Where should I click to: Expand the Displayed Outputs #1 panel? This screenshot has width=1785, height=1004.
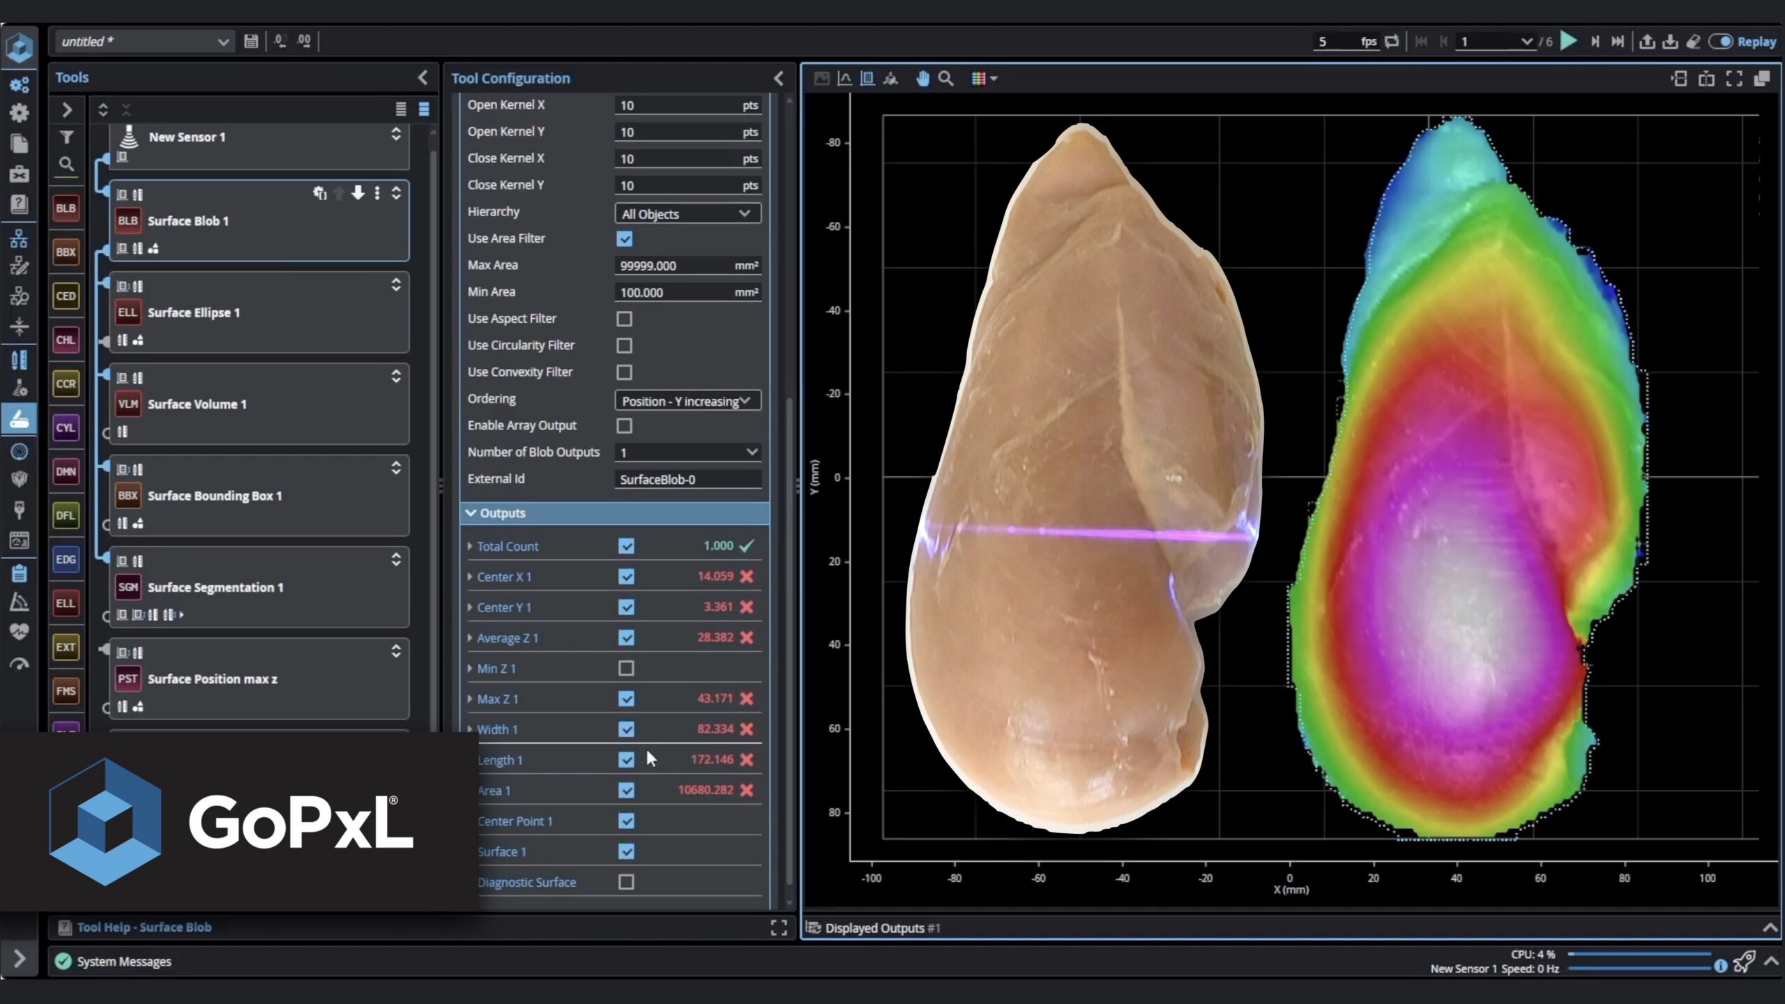[1770, 928]
